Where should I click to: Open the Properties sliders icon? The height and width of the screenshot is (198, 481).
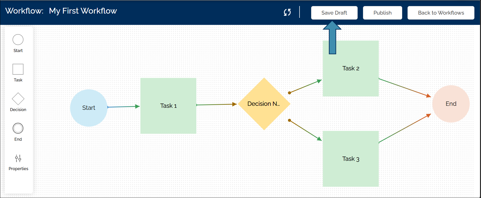click(18, 158)
